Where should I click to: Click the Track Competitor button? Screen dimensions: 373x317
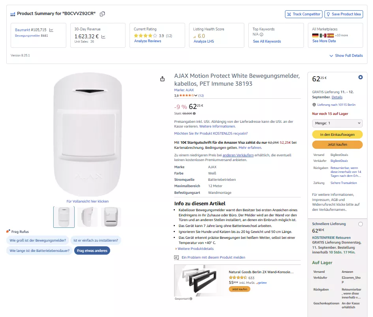click(304, 14)
